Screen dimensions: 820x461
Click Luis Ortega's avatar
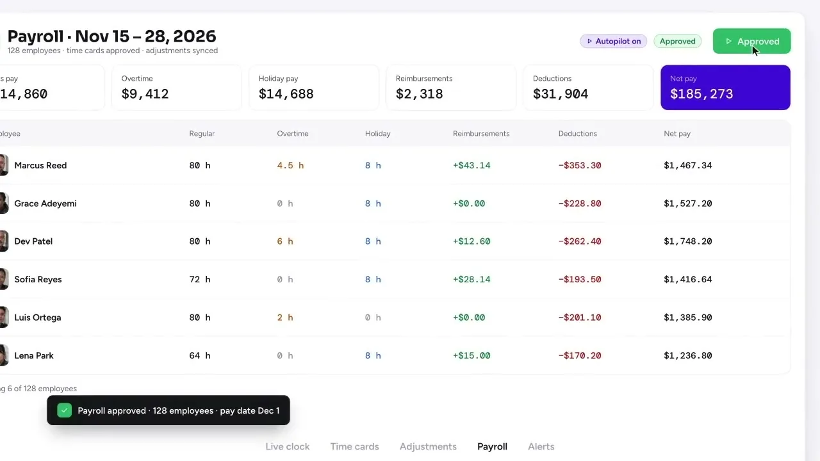tap(3, 318)
